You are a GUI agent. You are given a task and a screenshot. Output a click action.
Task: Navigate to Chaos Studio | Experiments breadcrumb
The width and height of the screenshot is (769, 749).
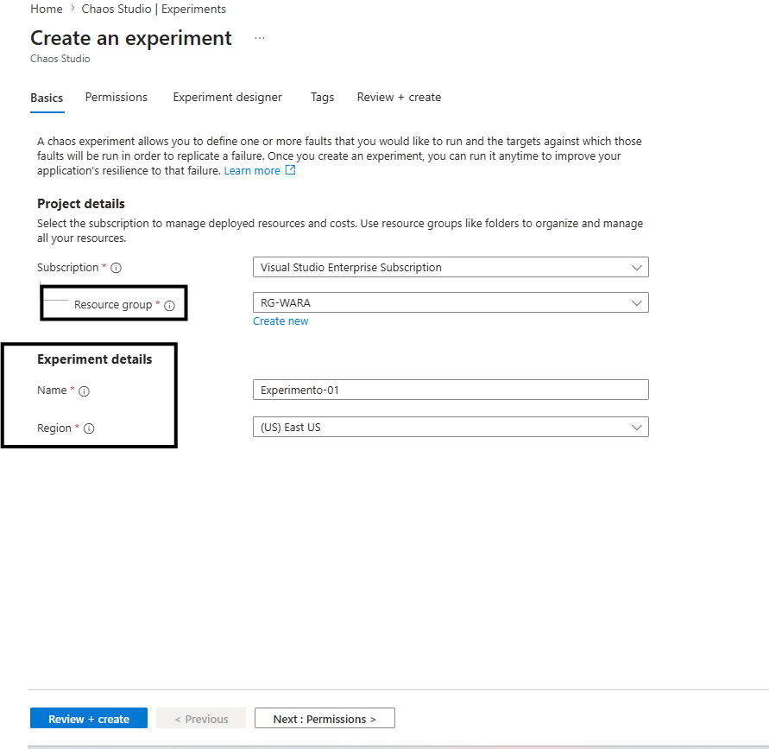pyautogui.click(x=154, y=10)
